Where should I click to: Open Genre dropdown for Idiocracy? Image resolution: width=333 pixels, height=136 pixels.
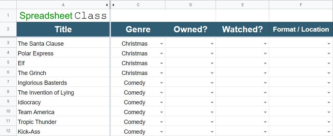click(162, 102)
